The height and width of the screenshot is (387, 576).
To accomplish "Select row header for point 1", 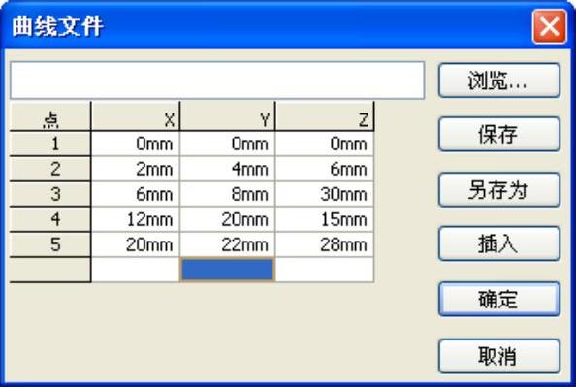I will [x=50, y=144].
